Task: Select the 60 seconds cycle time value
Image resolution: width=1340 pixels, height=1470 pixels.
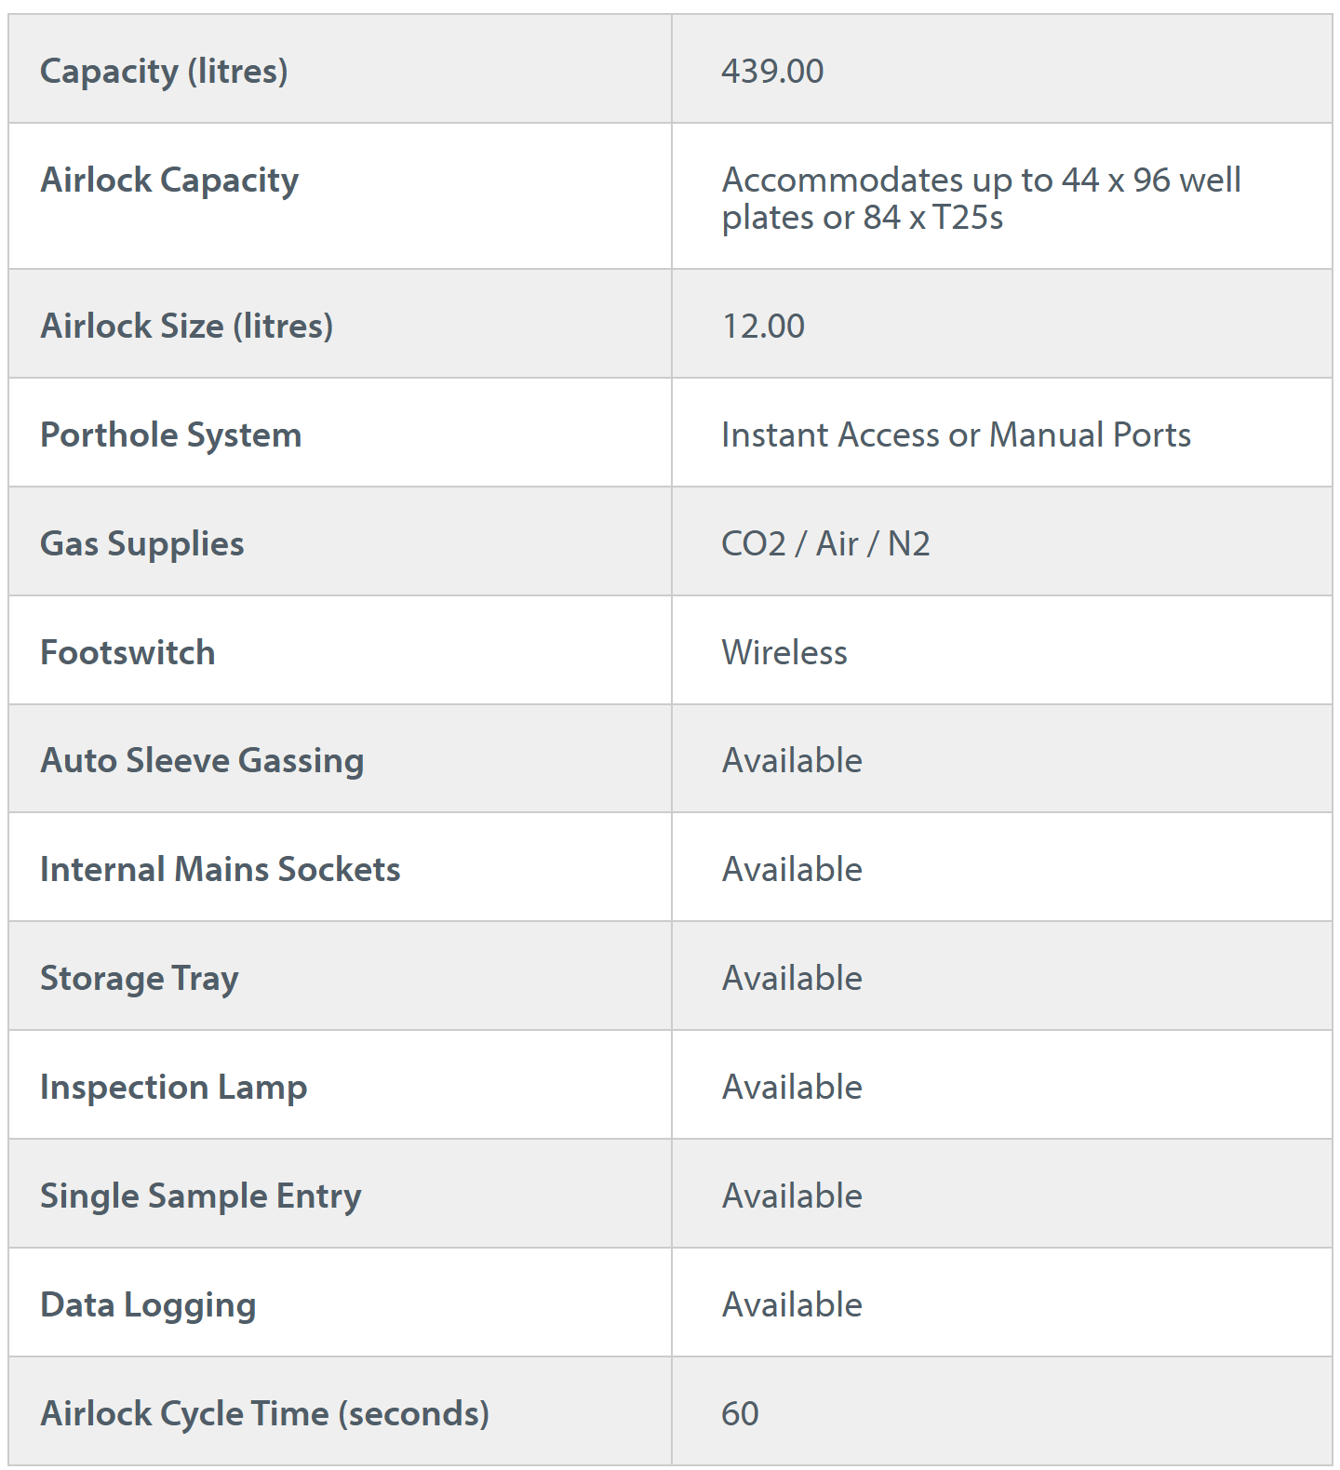Action: (740, 1413)
